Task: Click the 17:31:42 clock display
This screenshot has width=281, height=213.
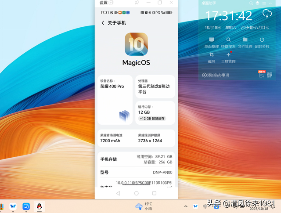Action: pyautogui.click(x=229, y=16)
